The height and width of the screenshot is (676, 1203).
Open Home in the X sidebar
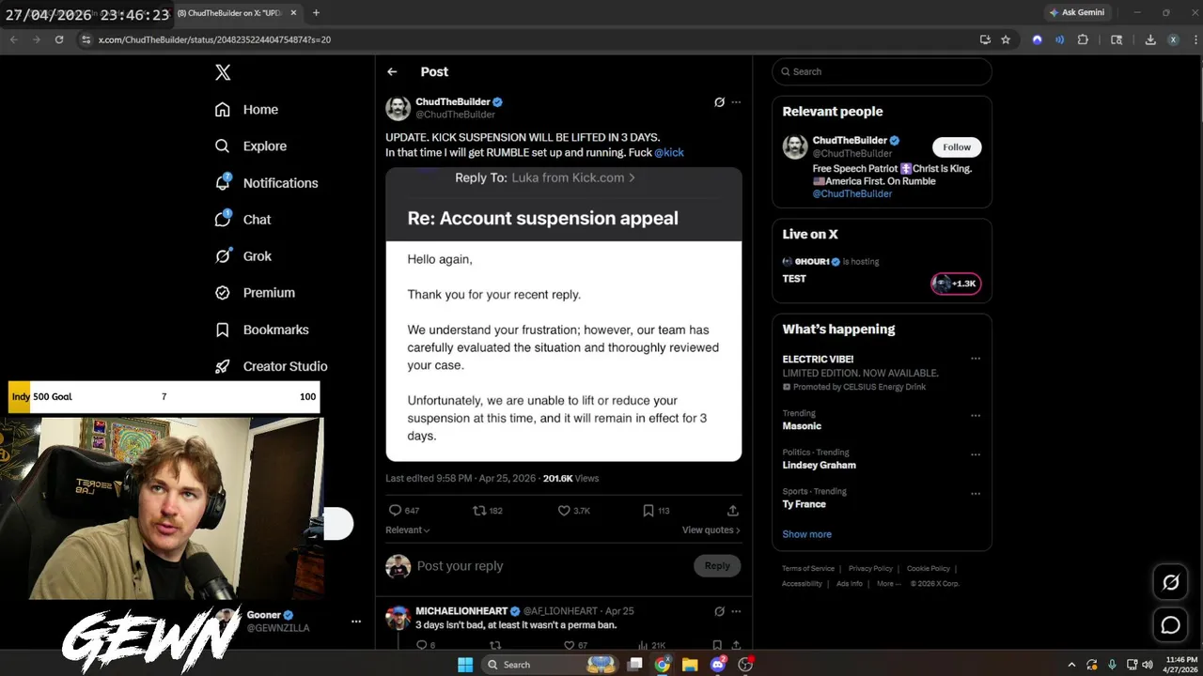pos(246,110)
